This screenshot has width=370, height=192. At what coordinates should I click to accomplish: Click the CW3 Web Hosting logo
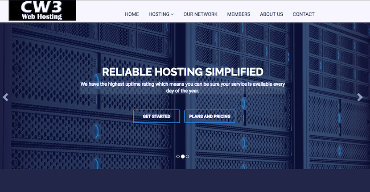tap(42, 10)
